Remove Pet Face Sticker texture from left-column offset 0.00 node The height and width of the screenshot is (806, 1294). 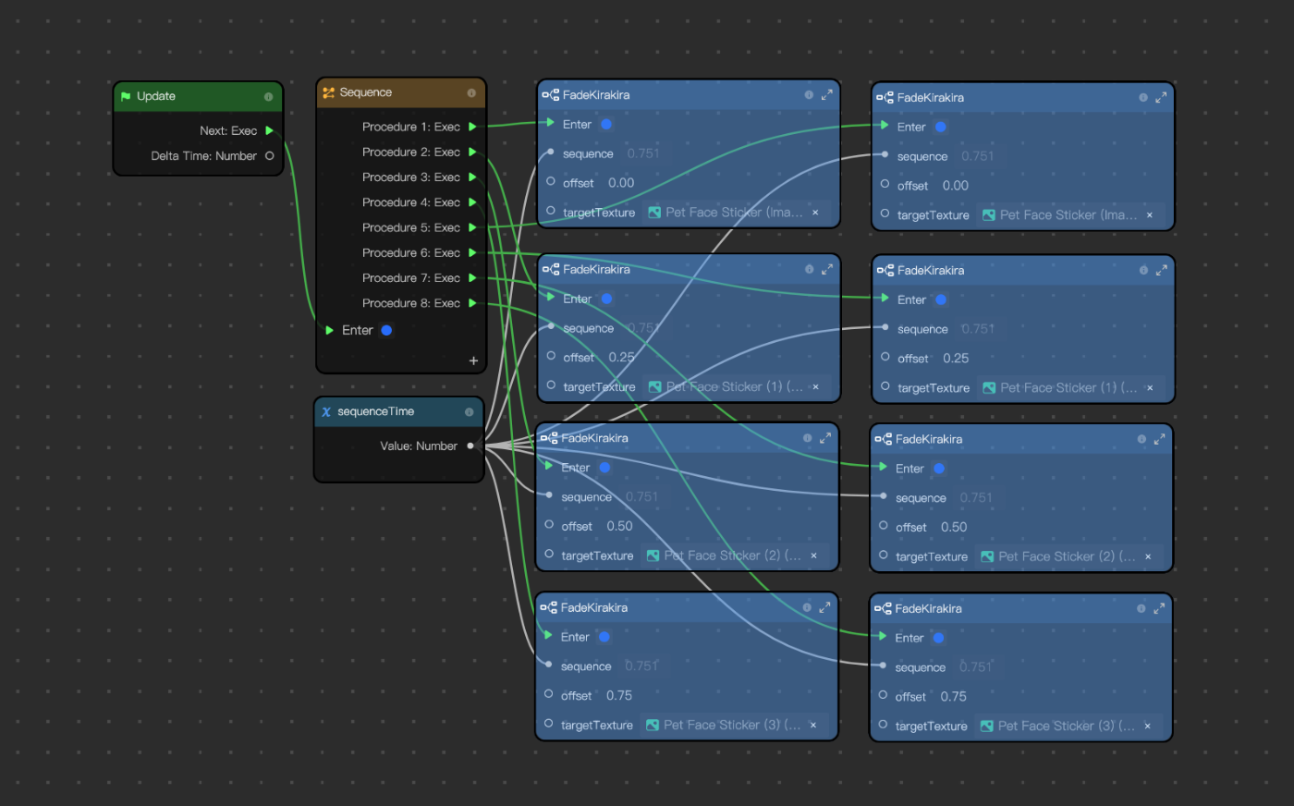pyautogui.click(x=815, y=213)
